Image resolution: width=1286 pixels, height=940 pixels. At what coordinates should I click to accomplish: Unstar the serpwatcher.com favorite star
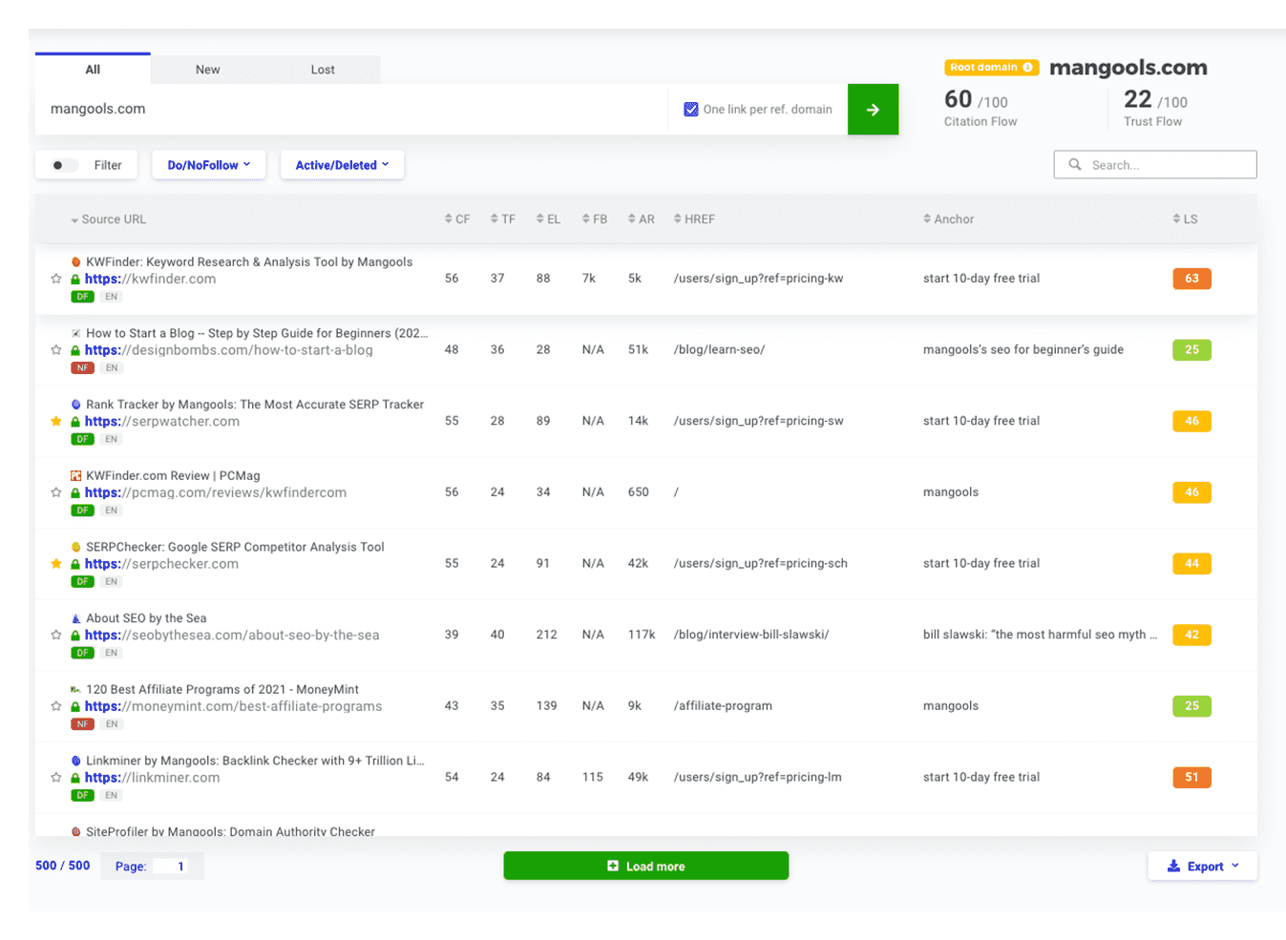click(56, 421)
